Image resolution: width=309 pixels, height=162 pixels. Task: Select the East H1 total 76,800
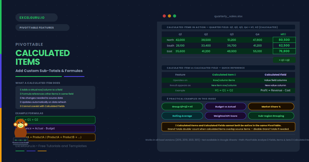(284, 51)
